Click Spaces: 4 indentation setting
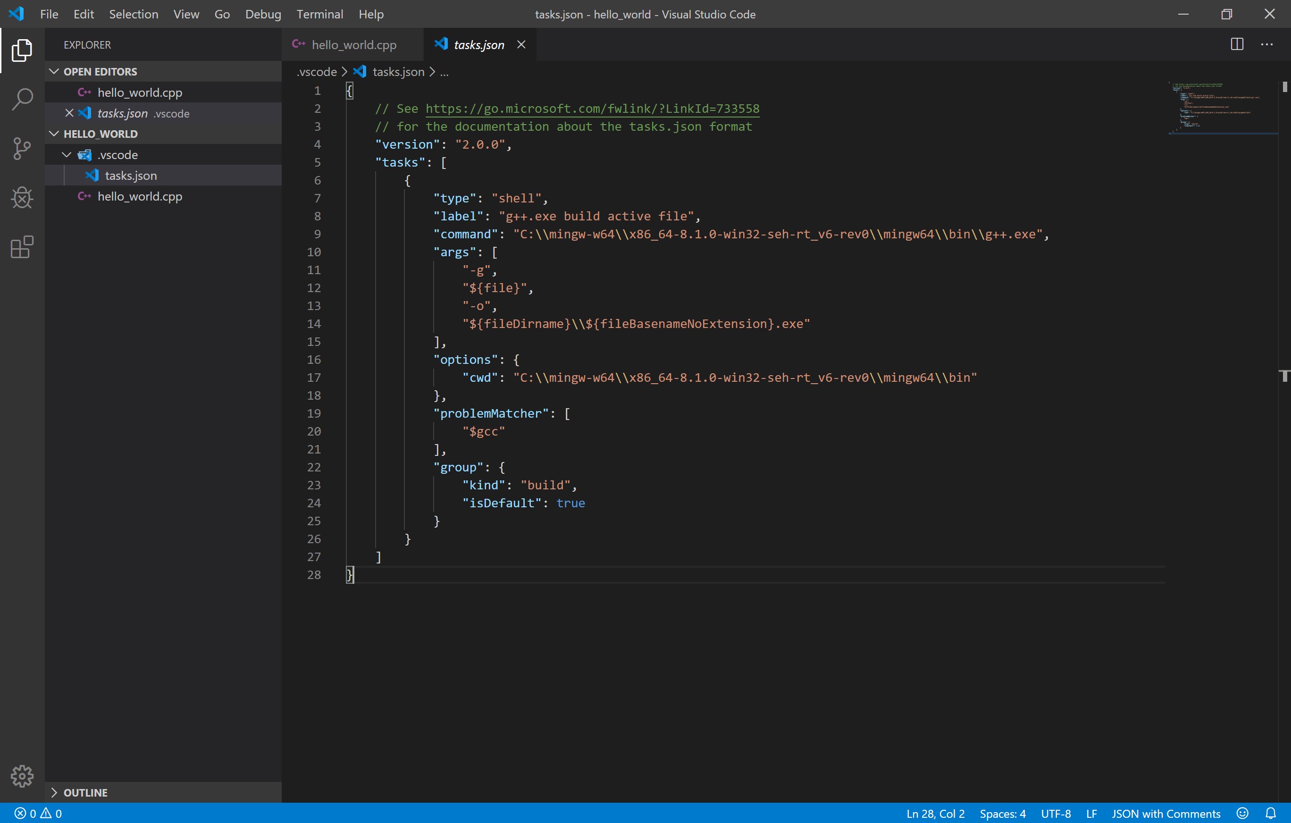The width and height of the screenshot is (1291, 823). pyautogui.click(x=1003, y=814)
